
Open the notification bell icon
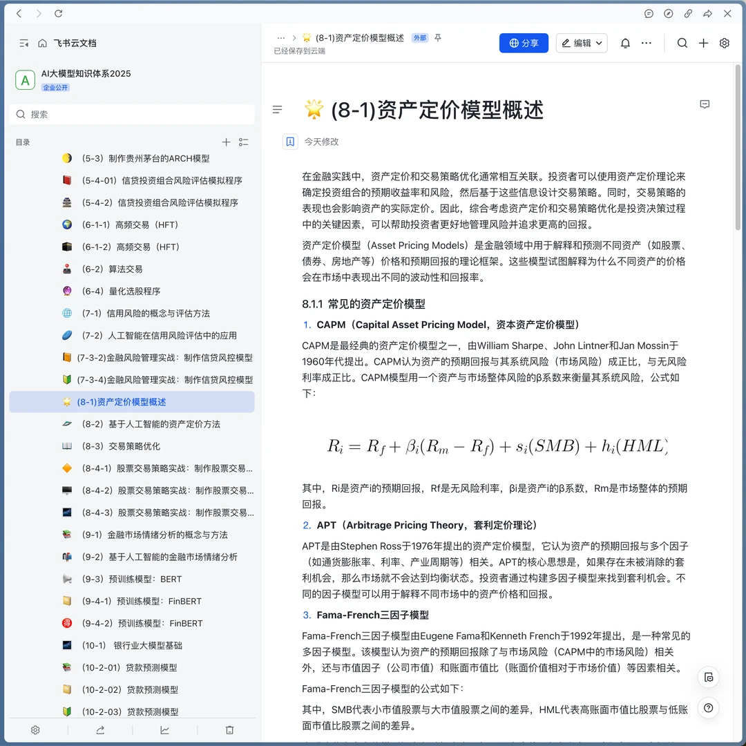(x=624, y=43)
